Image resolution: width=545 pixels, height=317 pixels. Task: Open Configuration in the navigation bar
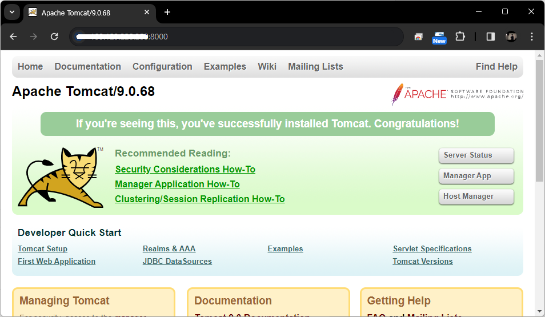click(x=162, y=66)
